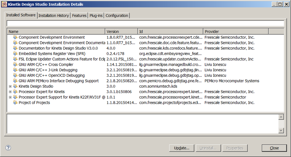This screenshot has height=157, width=291.
Task: Sort by the Version column header
Action: tap(121, 31)
